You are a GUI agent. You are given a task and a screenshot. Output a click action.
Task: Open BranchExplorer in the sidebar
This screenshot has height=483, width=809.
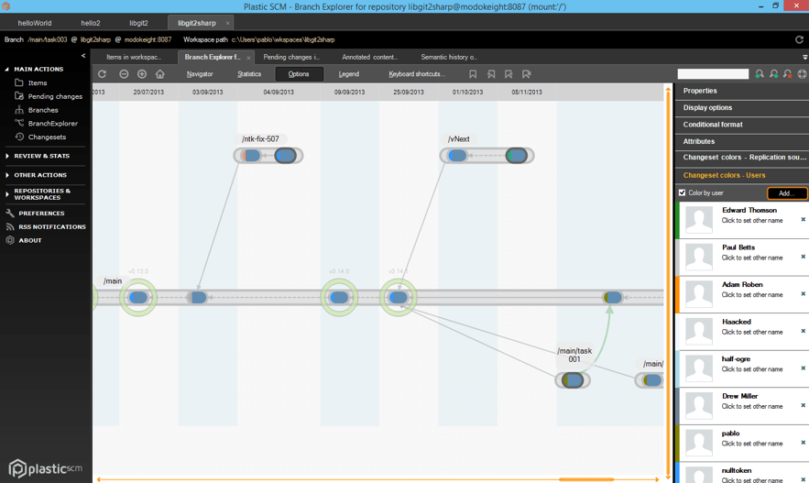click(47, 124)
